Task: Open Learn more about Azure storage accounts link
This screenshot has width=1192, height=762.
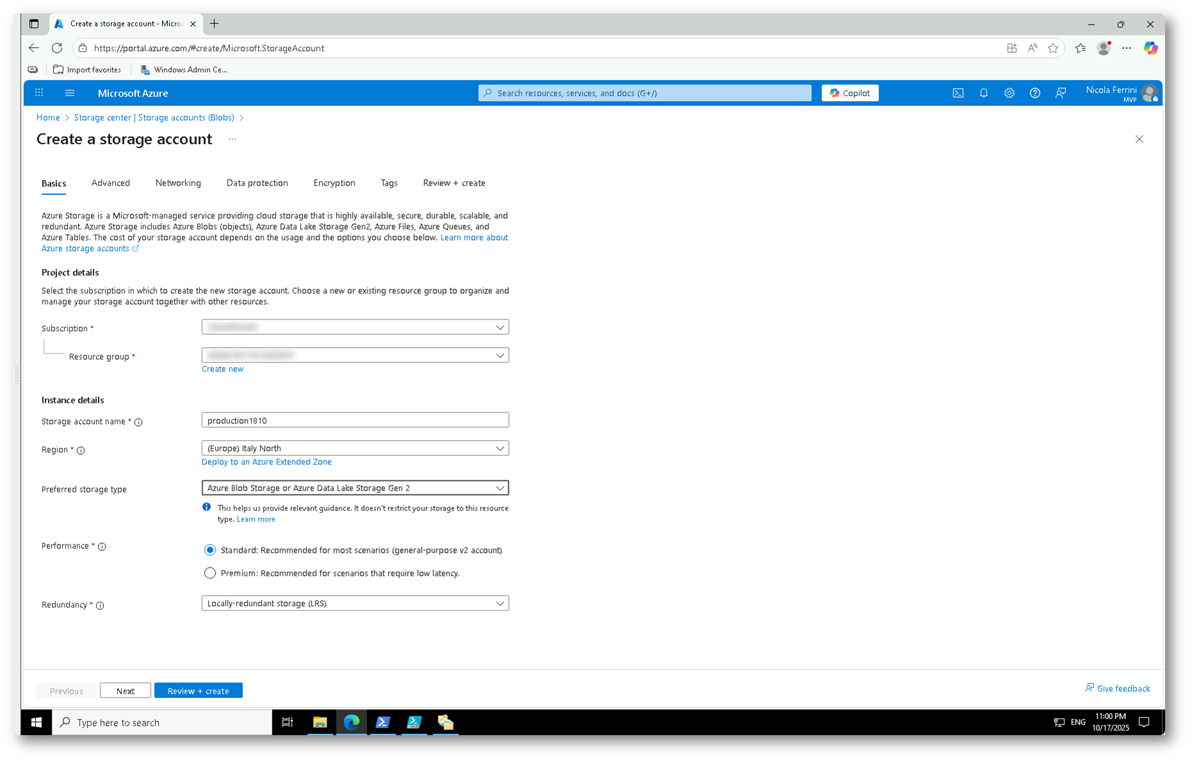Action: (x=474, y=238)
